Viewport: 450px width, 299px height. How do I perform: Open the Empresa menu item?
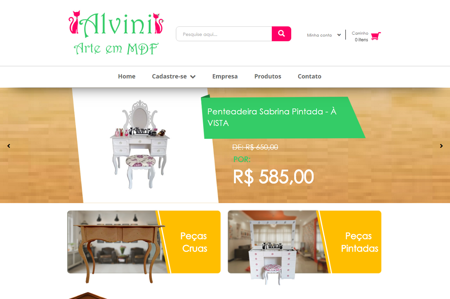click(225, 76)
